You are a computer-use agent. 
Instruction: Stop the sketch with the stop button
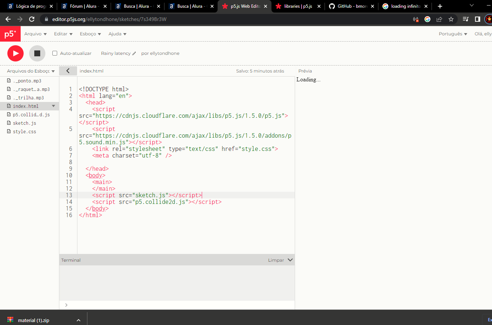[37, 53]
